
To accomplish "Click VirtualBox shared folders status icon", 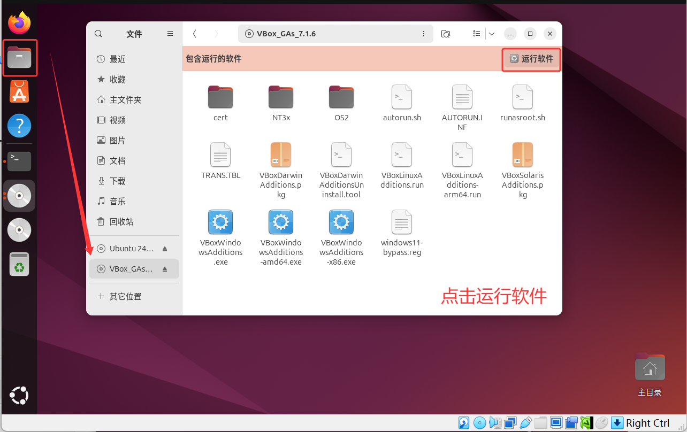I will click(540, 423).
